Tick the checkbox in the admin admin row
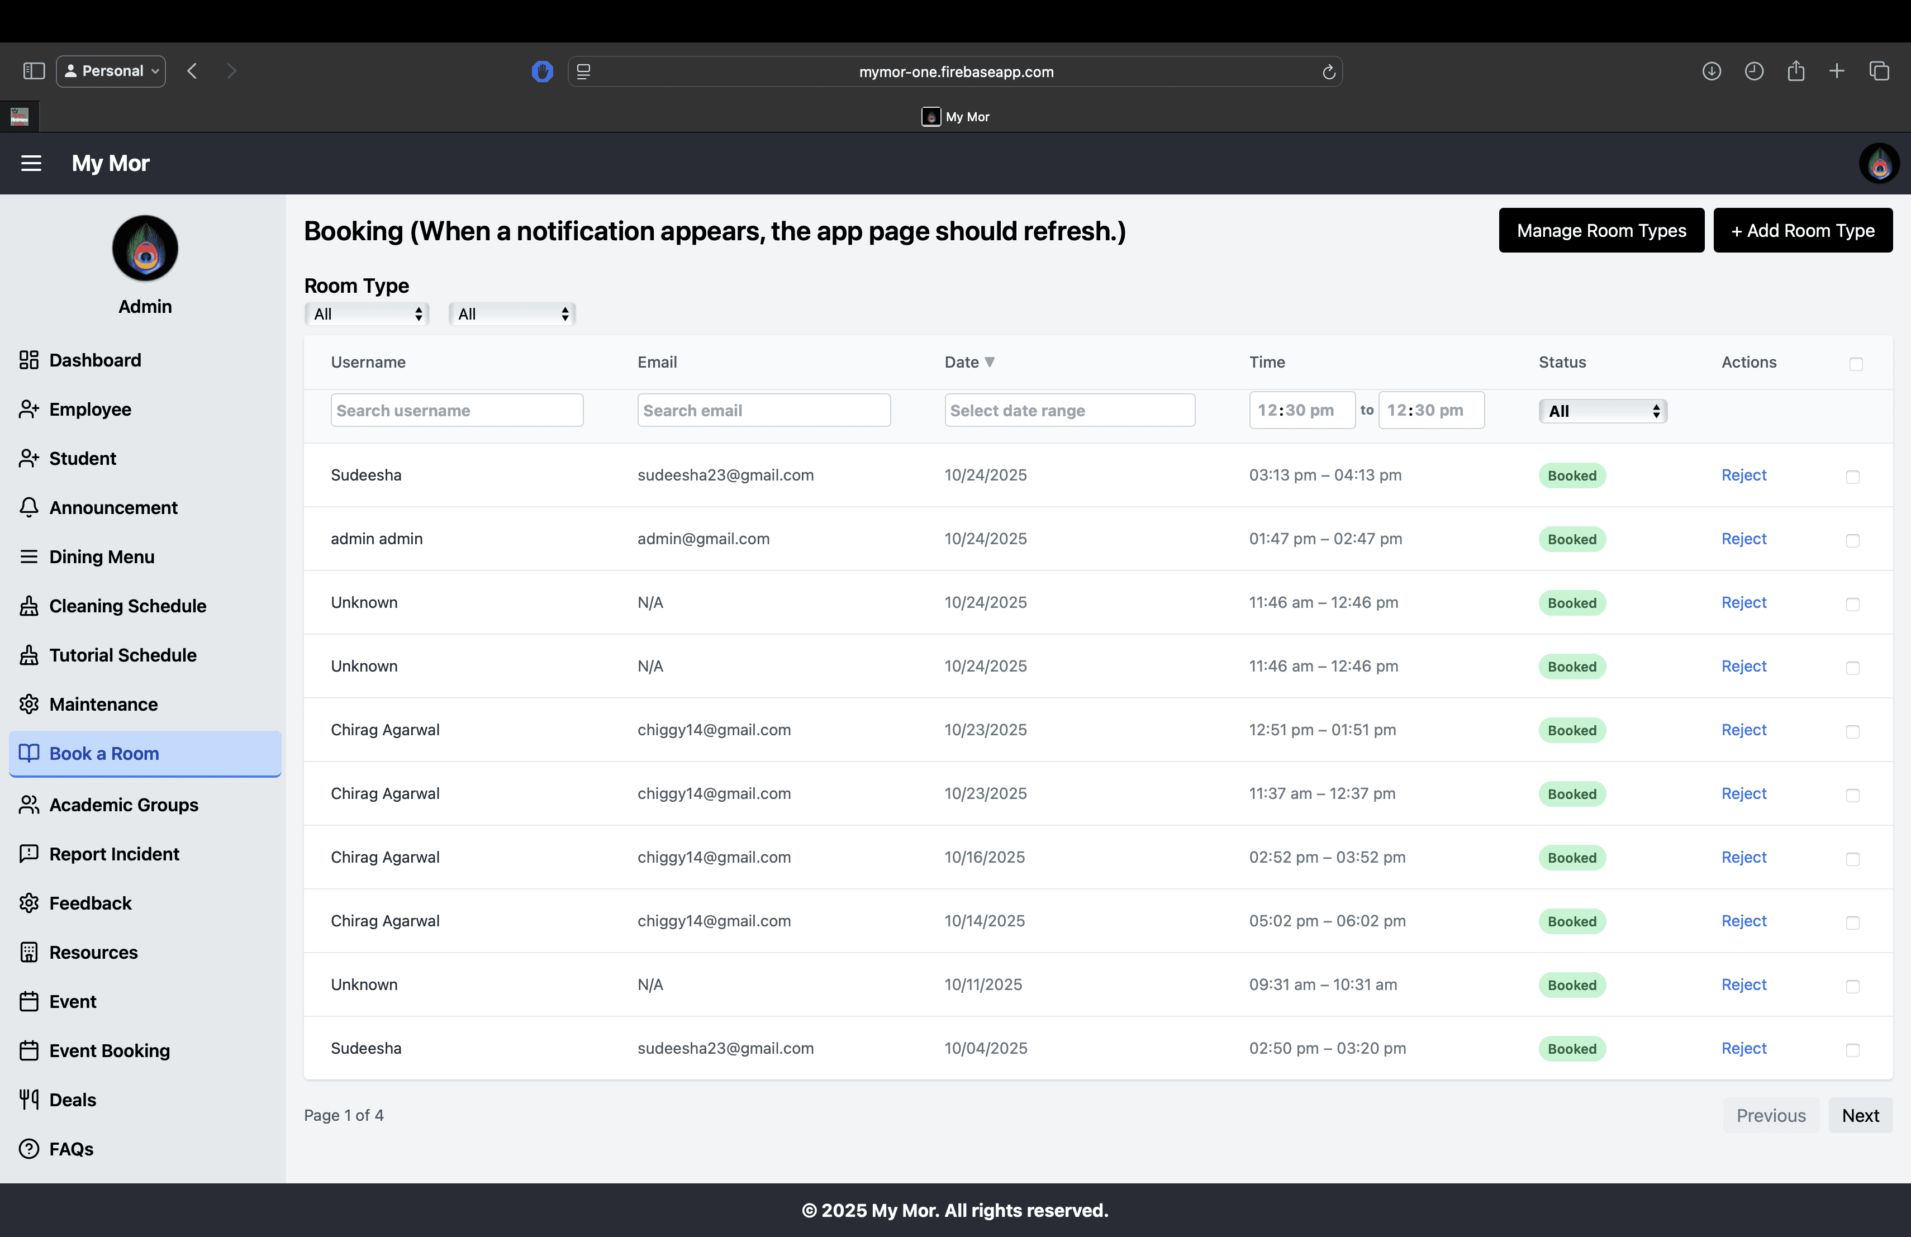 tap(1852, 540)
